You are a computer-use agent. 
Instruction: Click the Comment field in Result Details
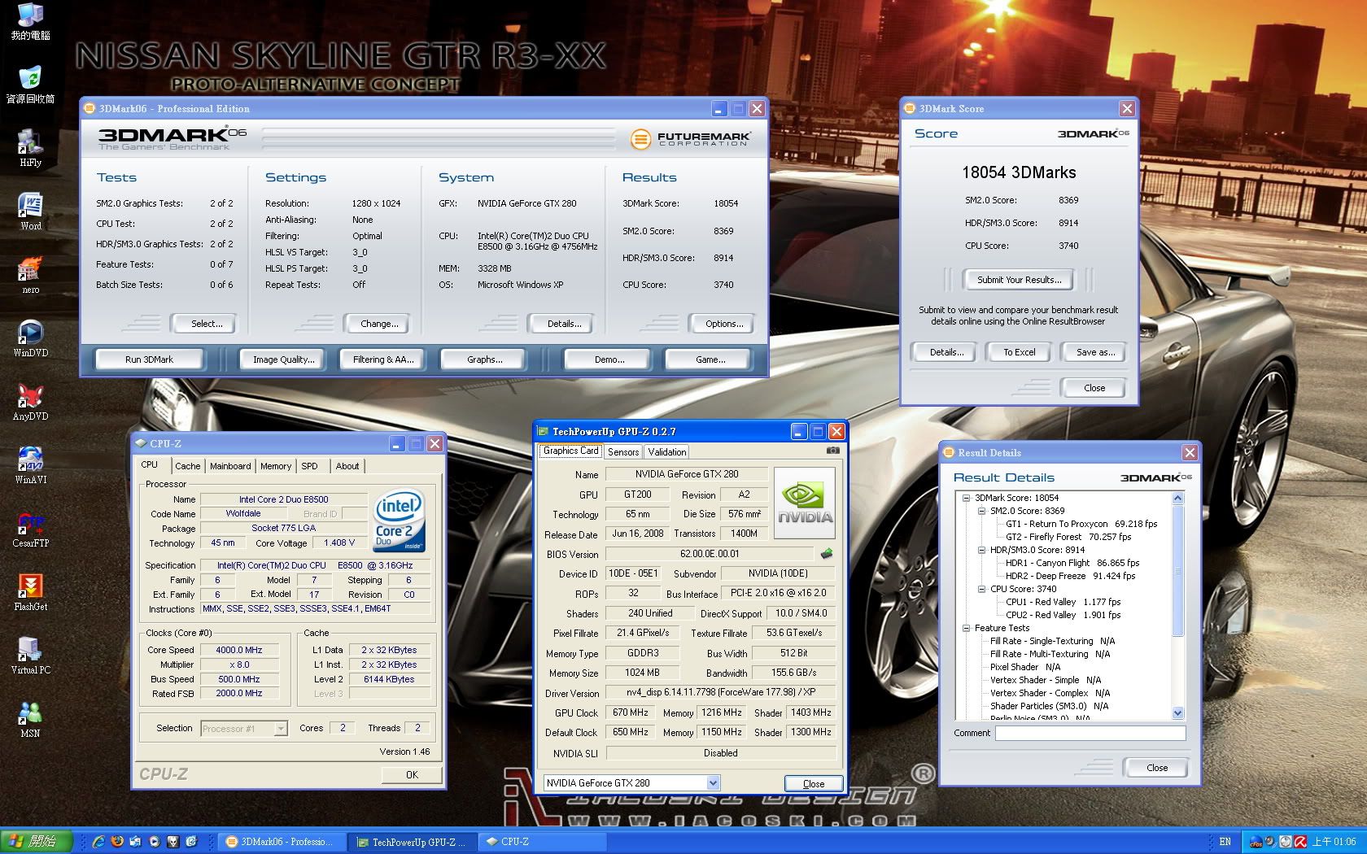(1090, 733)
